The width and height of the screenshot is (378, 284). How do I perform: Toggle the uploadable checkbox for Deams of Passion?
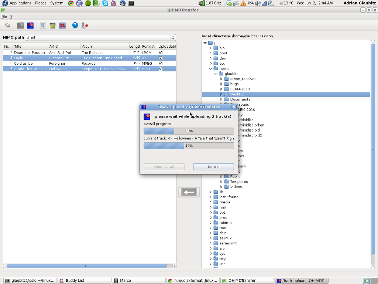click(x=161, y=53)
